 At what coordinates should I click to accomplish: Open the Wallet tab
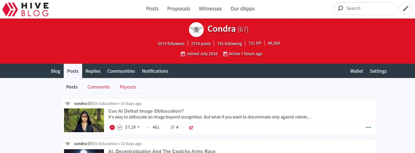pos(357,71)
